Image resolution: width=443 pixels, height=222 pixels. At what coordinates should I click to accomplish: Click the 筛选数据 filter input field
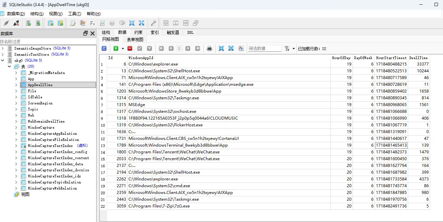point(264,48)
